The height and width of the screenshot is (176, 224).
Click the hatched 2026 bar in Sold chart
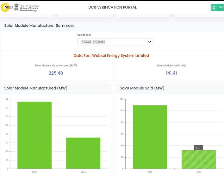(199, 159)
